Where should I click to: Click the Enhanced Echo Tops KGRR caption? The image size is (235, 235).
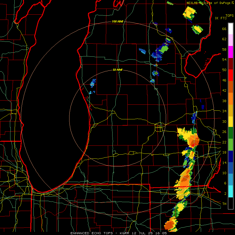click(119, 233)
